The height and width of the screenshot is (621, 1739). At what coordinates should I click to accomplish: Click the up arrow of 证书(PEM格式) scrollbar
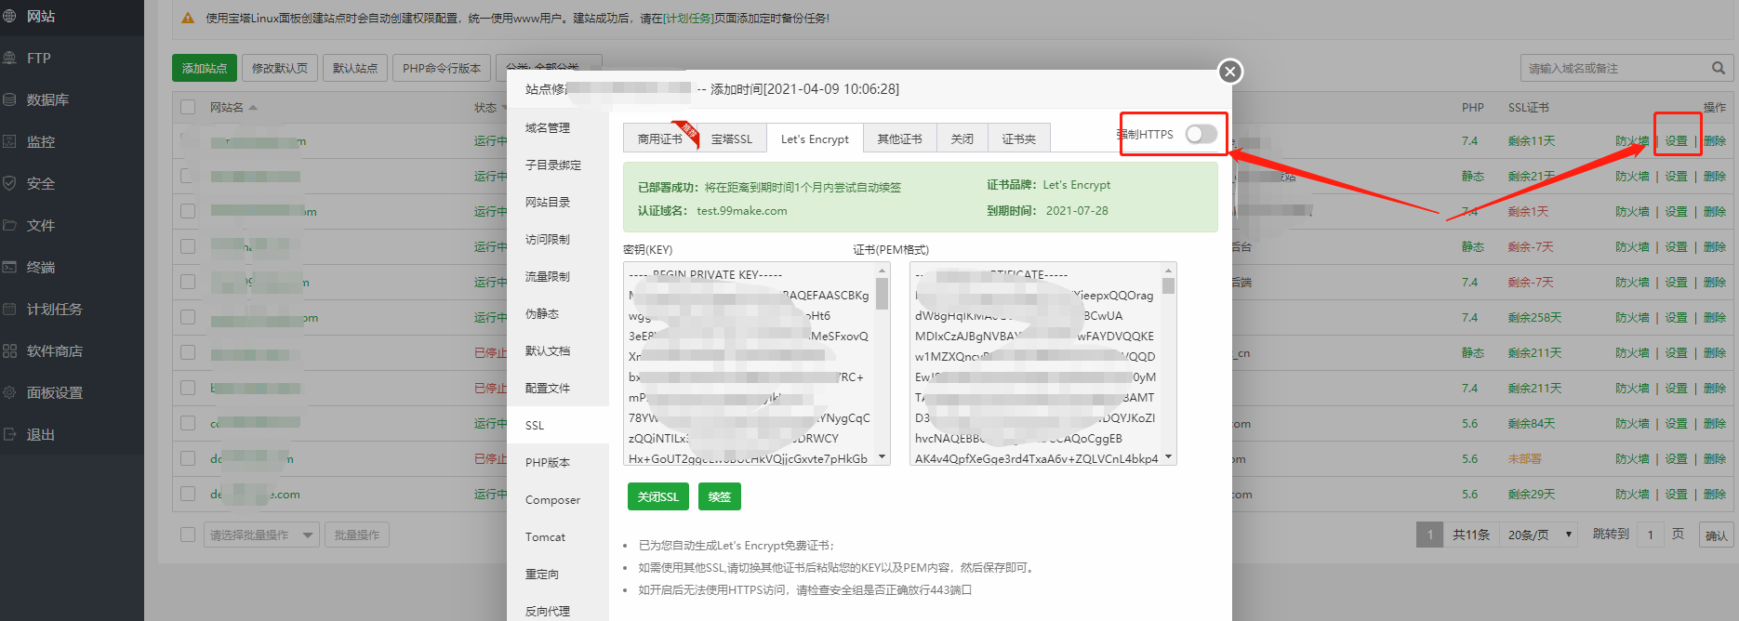coord(1168,271)
